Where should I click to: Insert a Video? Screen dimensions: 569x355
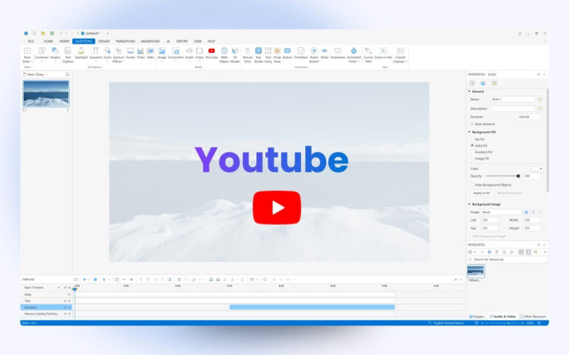pyautogui.click(x=199, y=53)
